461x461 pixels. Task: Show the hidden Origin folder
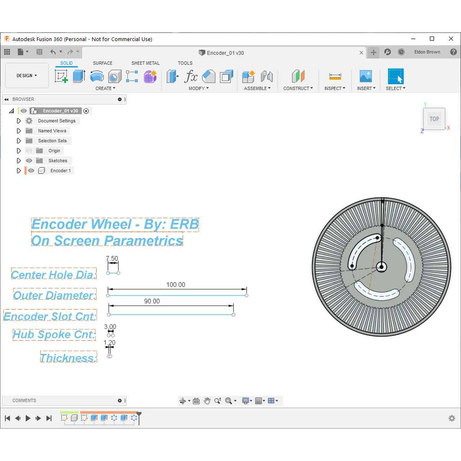click(29, 150)
